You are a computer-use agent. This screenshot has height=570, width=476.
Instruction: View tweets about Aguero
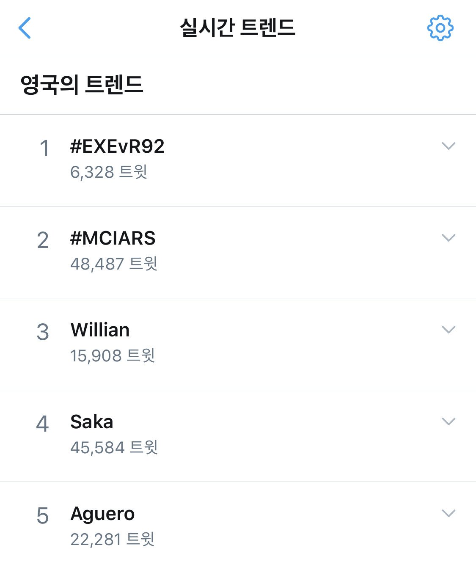pos(102,514)
